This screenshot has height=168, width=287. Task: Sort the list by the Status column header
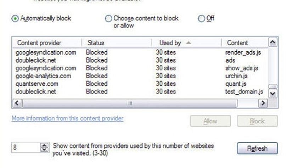(x=117, y=43)
